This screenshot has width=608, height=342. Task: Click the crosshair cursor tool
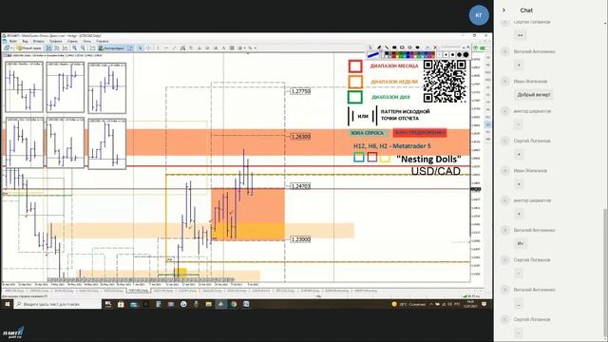tap(148, 48)
